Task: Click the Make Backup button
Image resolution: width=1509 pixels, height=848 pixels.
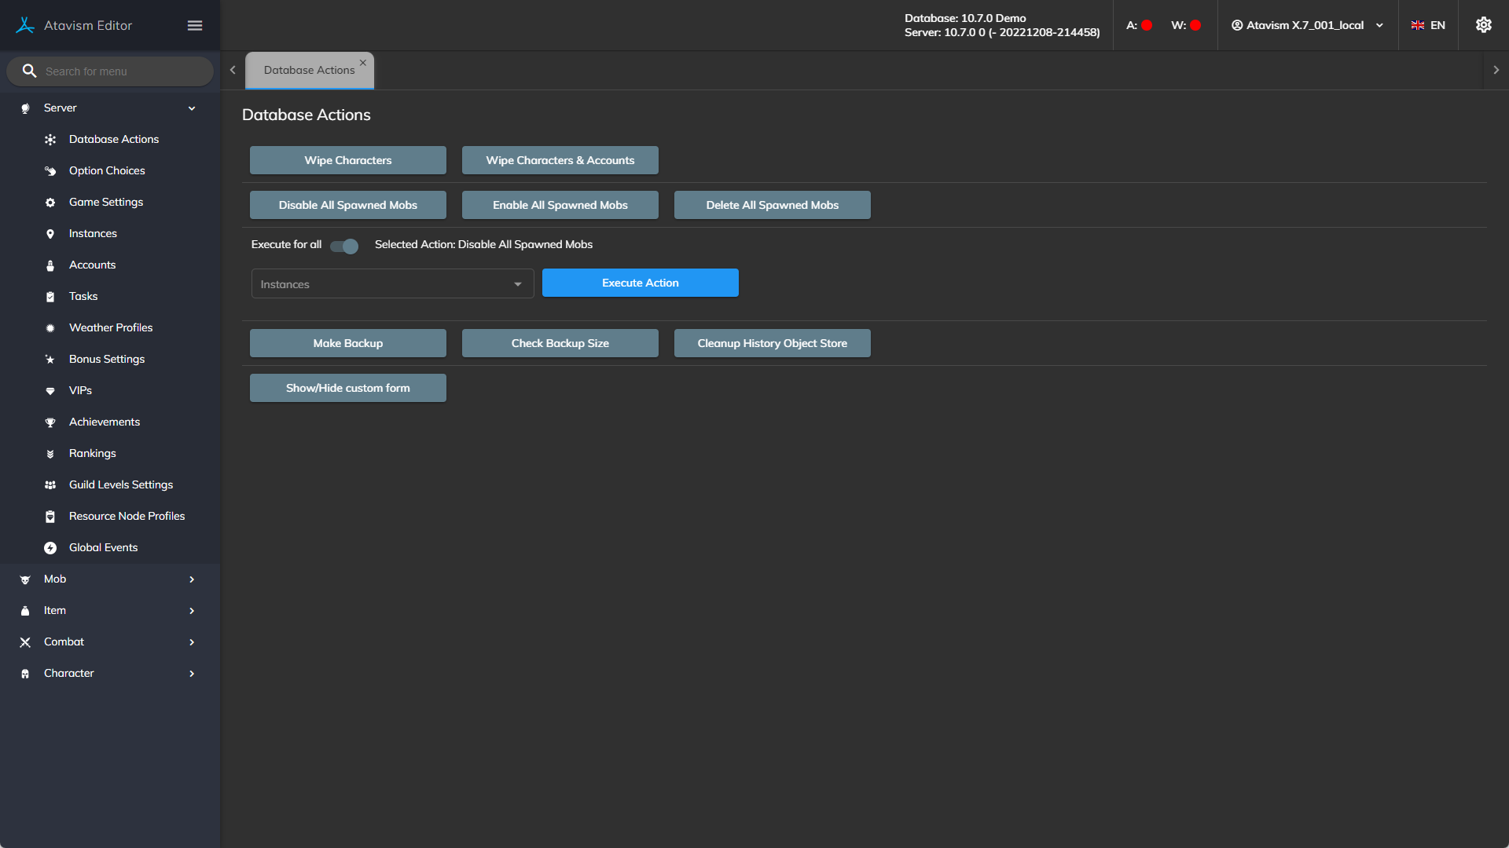Action: tap(347, 343)
